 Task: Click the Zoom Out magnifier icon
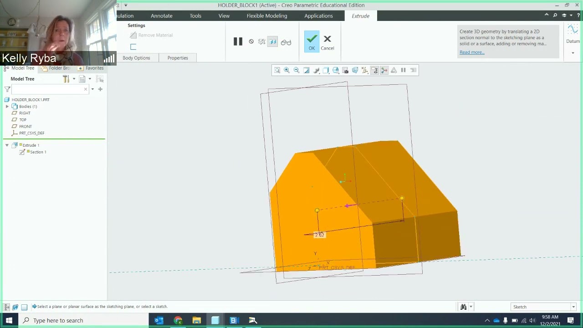coord(297,70)
